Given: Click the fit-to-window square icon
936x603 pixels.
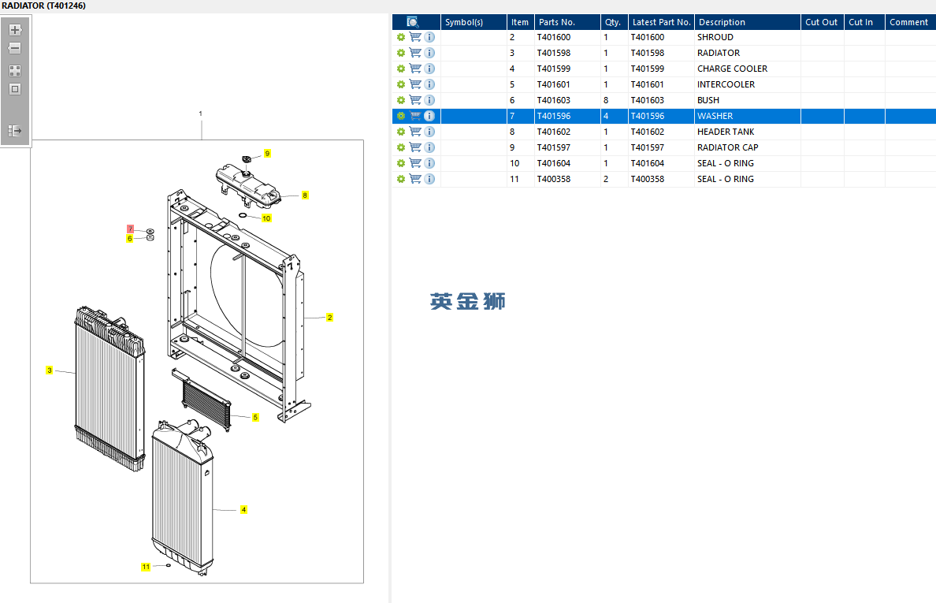Looking at the screenshot, I should (x=16, y=89).
